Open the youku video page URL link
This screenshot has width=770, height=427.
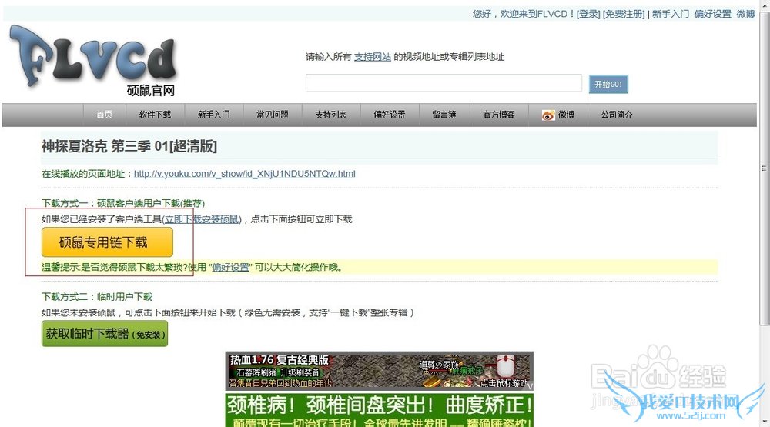245,174
